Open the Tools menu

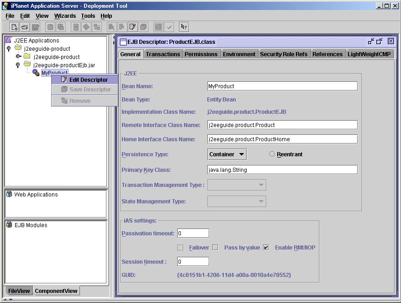point(88,16)
